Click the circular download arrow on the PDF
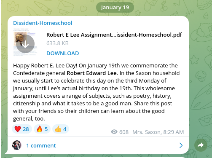 [25, 44]
